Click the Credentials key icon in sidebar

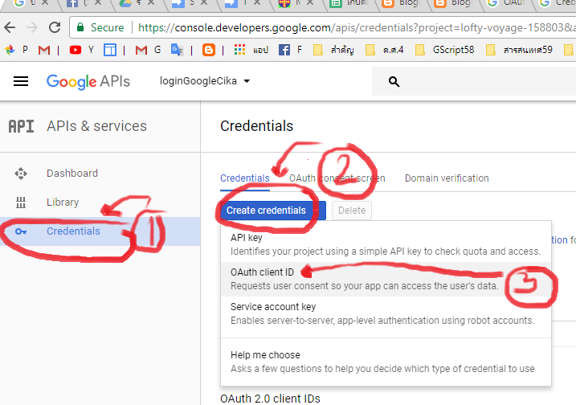(x=21, y=231)
